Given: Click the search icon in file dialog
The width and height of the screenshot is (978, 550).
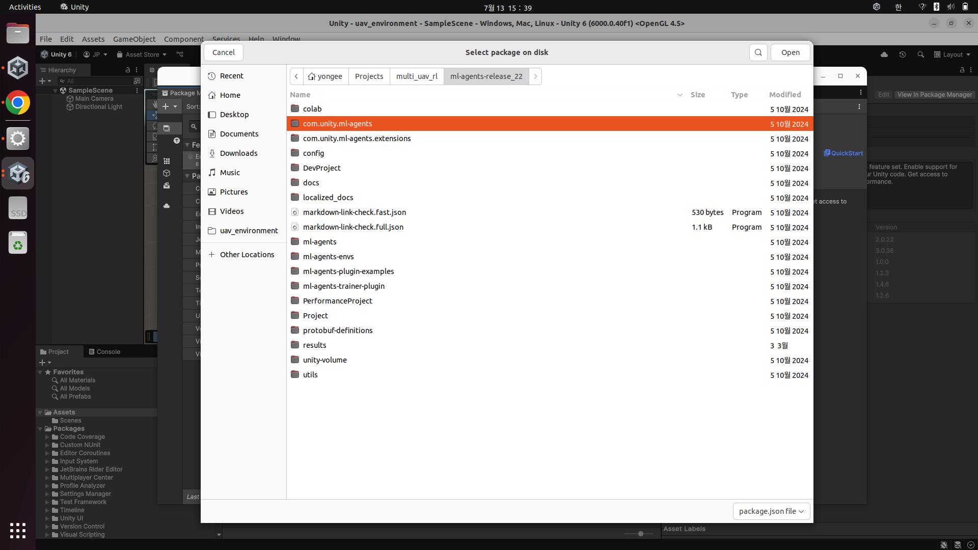Looking at the screenshot, I should (758, 52).
